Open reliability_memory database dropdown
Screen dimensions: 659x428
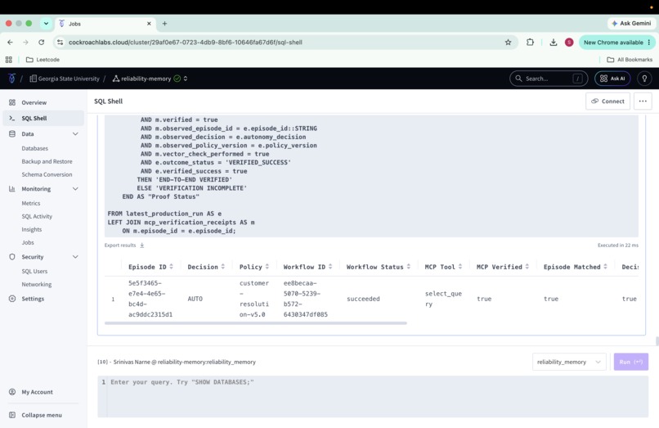click(569, 362)
